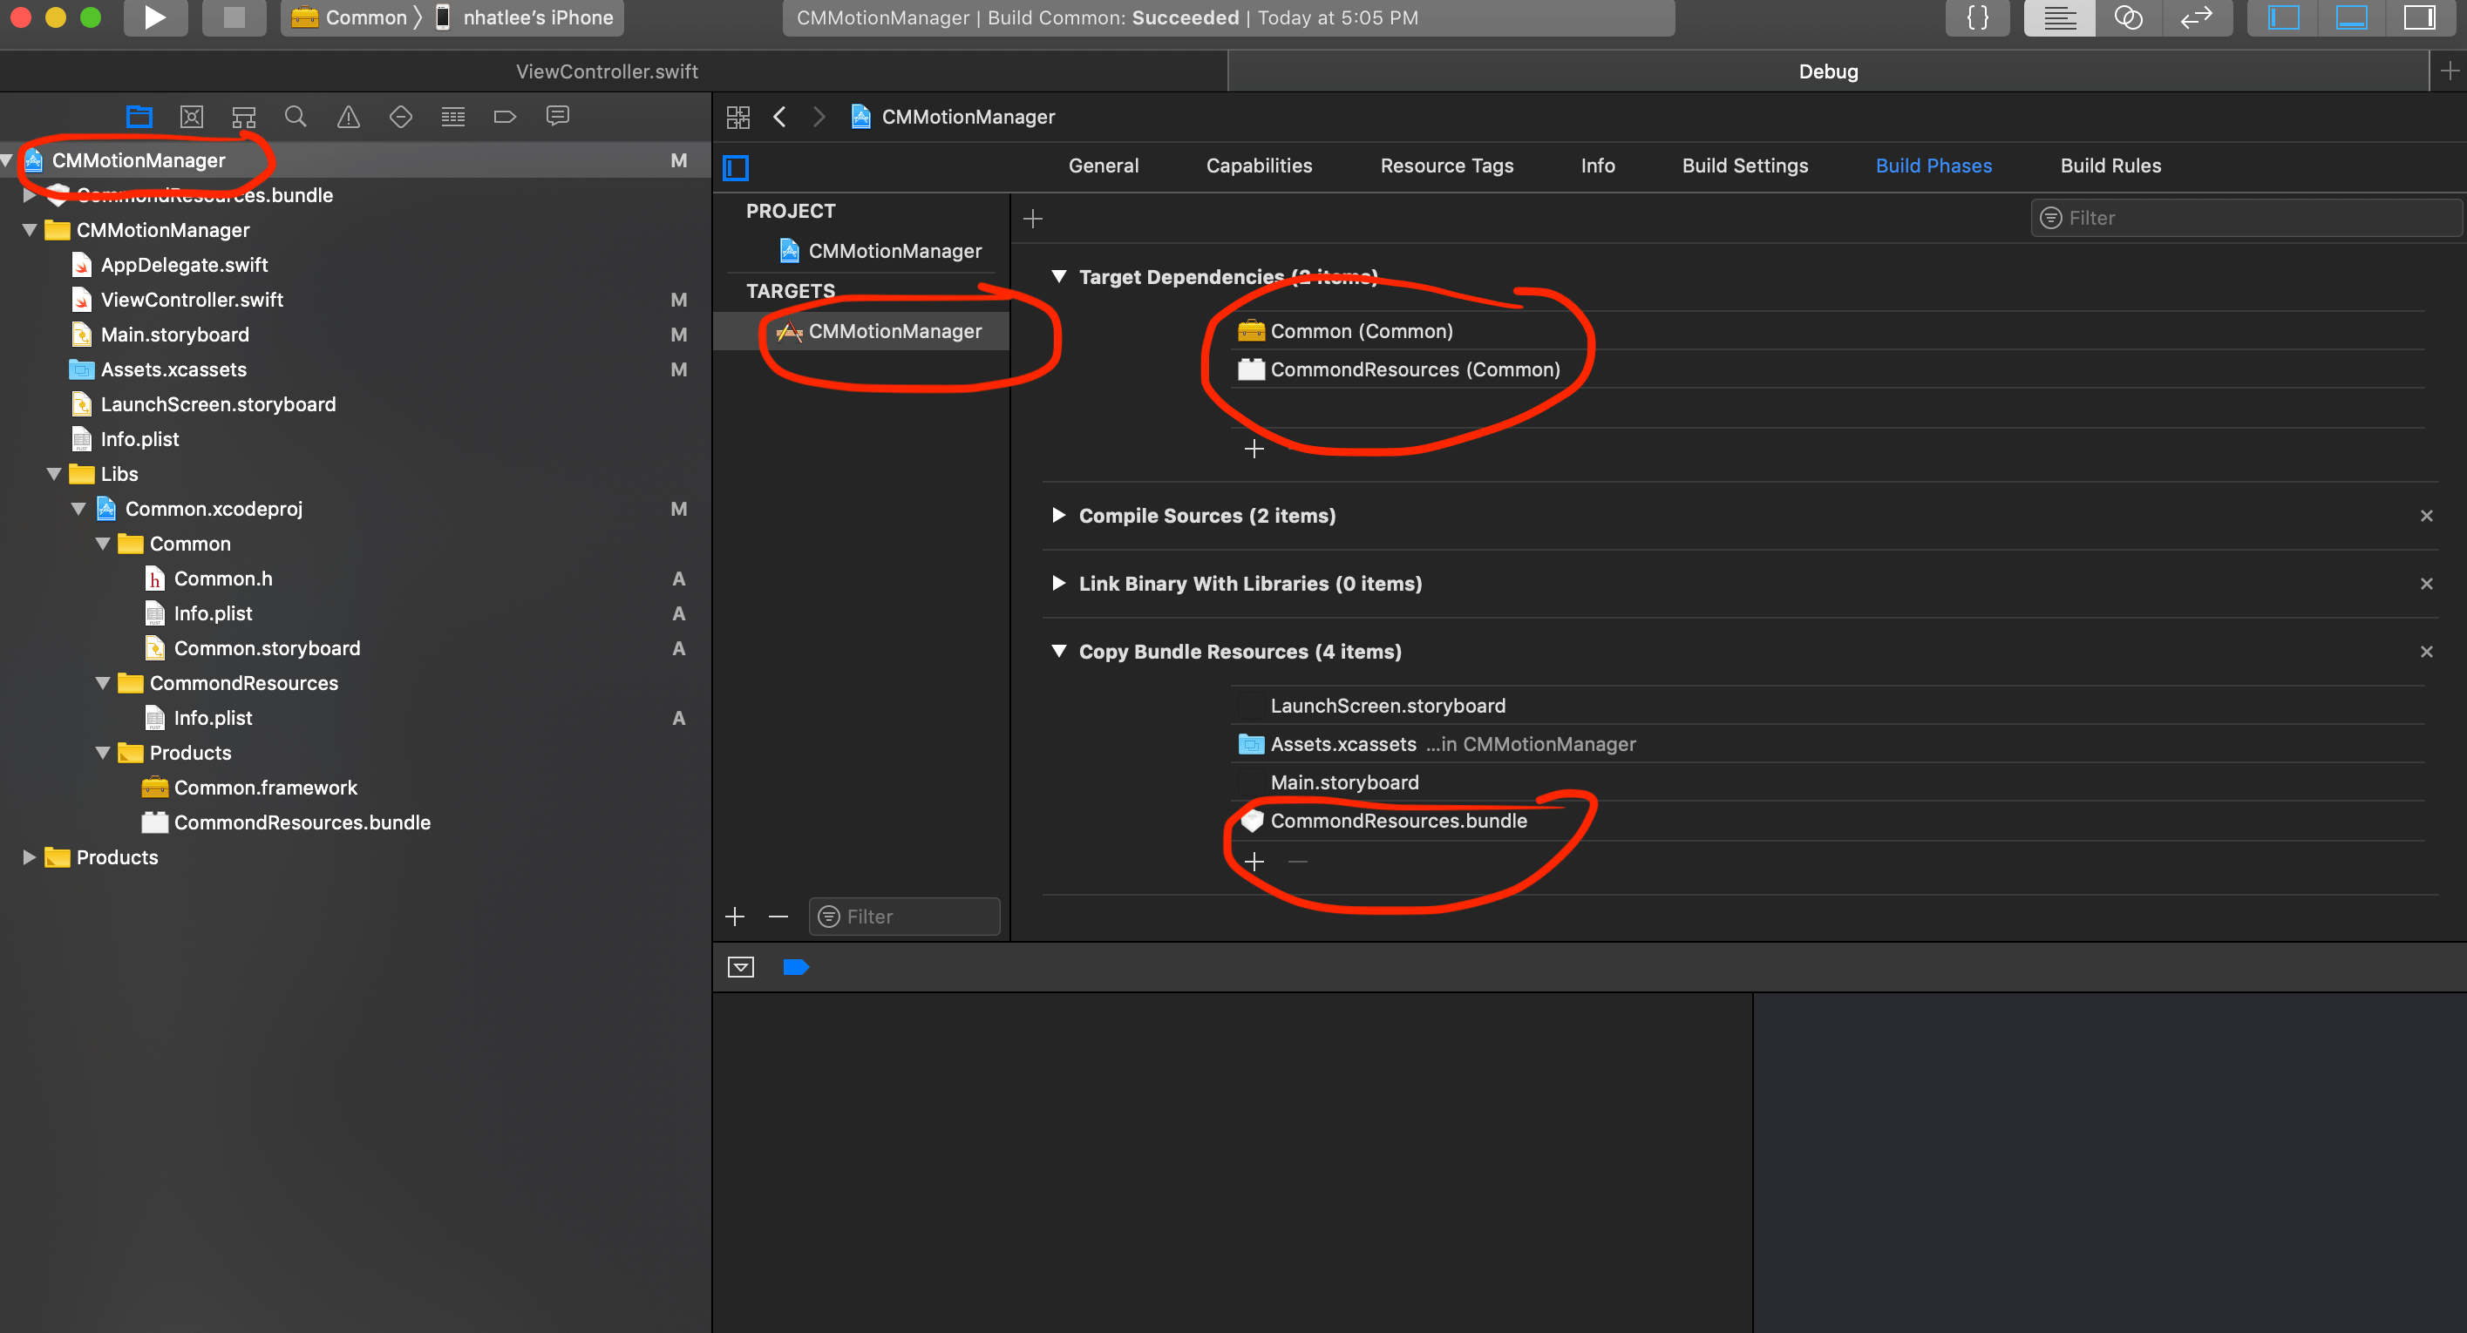
Task: Switch to the assistant editor
Action: click(2128, 17)
